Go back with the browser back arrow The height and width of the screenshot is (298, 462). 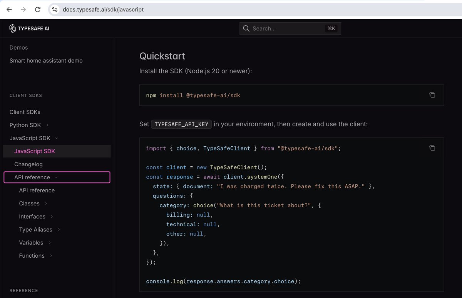tap(9, 9)
